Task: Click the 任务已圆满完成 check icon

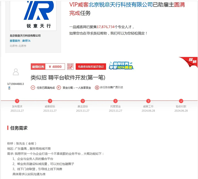Action: click(x=33, y=87)
